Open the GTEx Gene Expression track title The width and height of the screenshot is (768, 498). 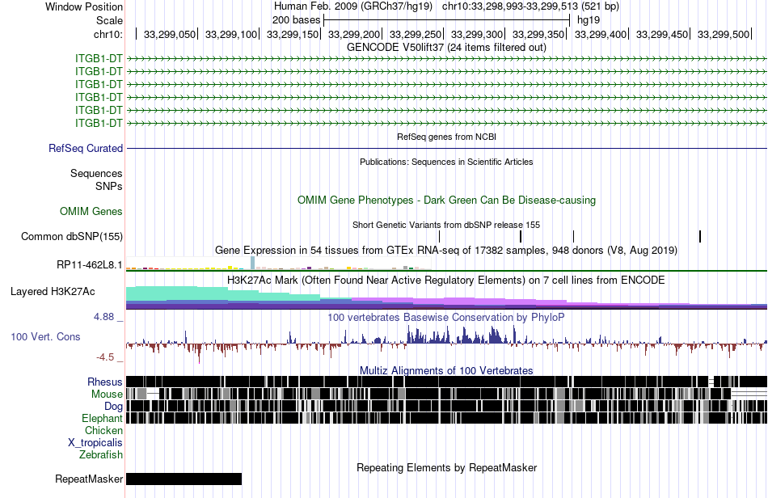coord(446,251)
